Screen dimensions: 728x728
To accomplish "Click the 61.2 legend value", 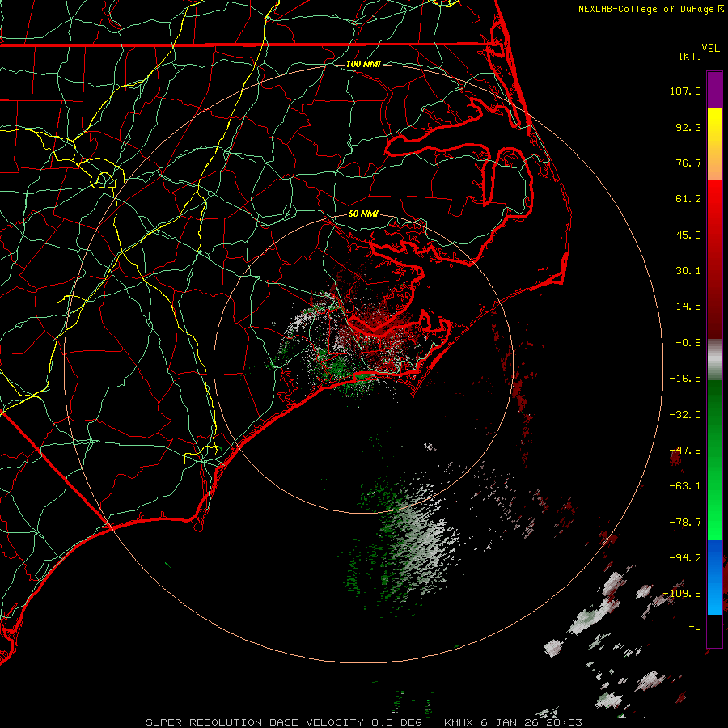I will pos(688,199).
